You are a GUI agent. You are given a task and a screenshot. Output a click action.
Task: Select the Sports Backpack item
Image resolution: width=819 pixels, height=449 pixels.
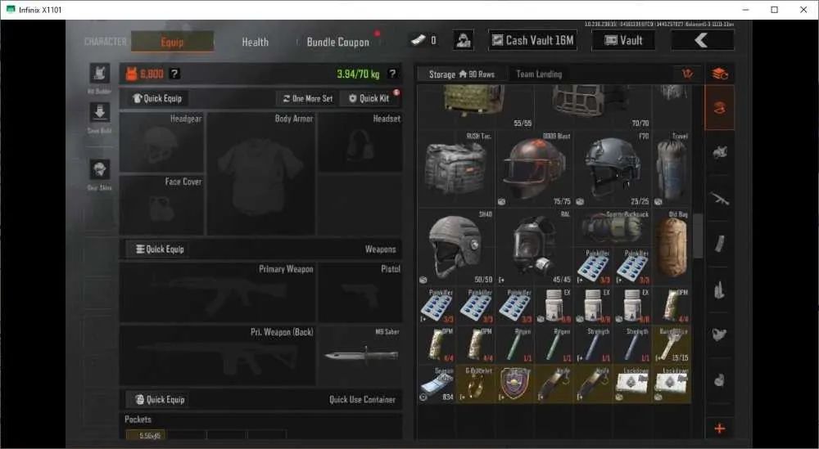click(612, 227)
